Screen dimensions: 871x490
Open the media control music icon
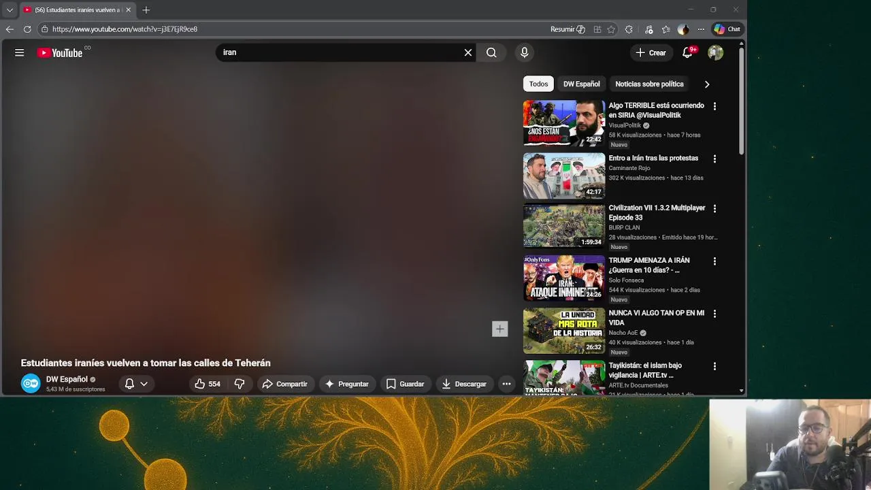click(648, 29)
